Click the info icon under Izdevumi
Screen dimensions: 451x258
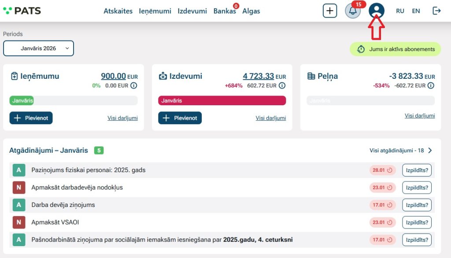click(x=282, y=85)
